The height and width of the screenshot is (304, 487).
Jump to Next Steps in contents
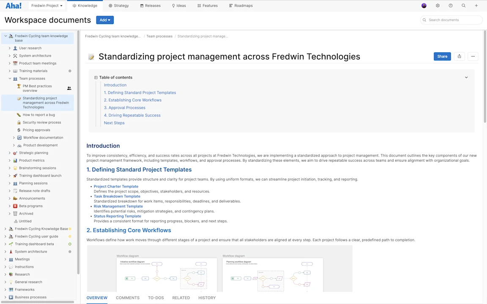114,123
